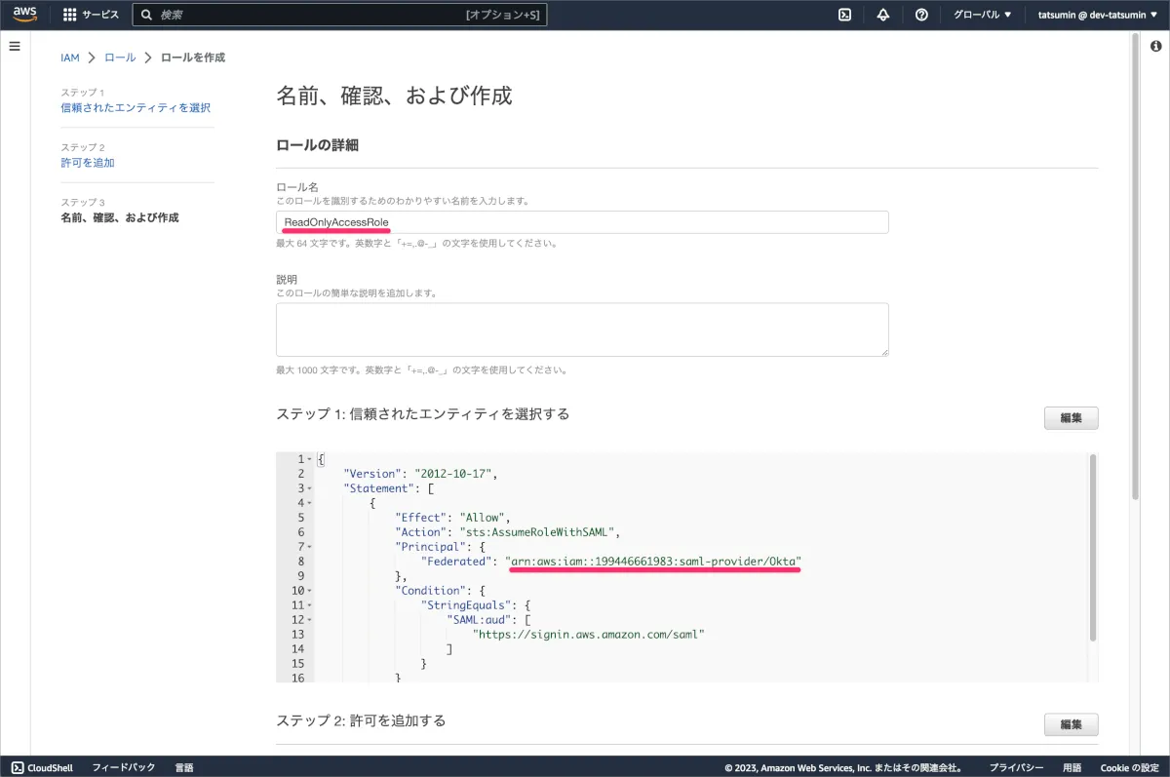Open the tatsumin account dropdown menu
Viewport: 1170px width, 777px height.
point(1100,15)
